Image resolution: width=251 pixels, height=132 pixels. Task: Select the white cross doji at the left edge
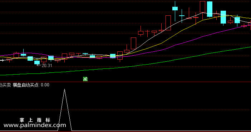point(3,60)
